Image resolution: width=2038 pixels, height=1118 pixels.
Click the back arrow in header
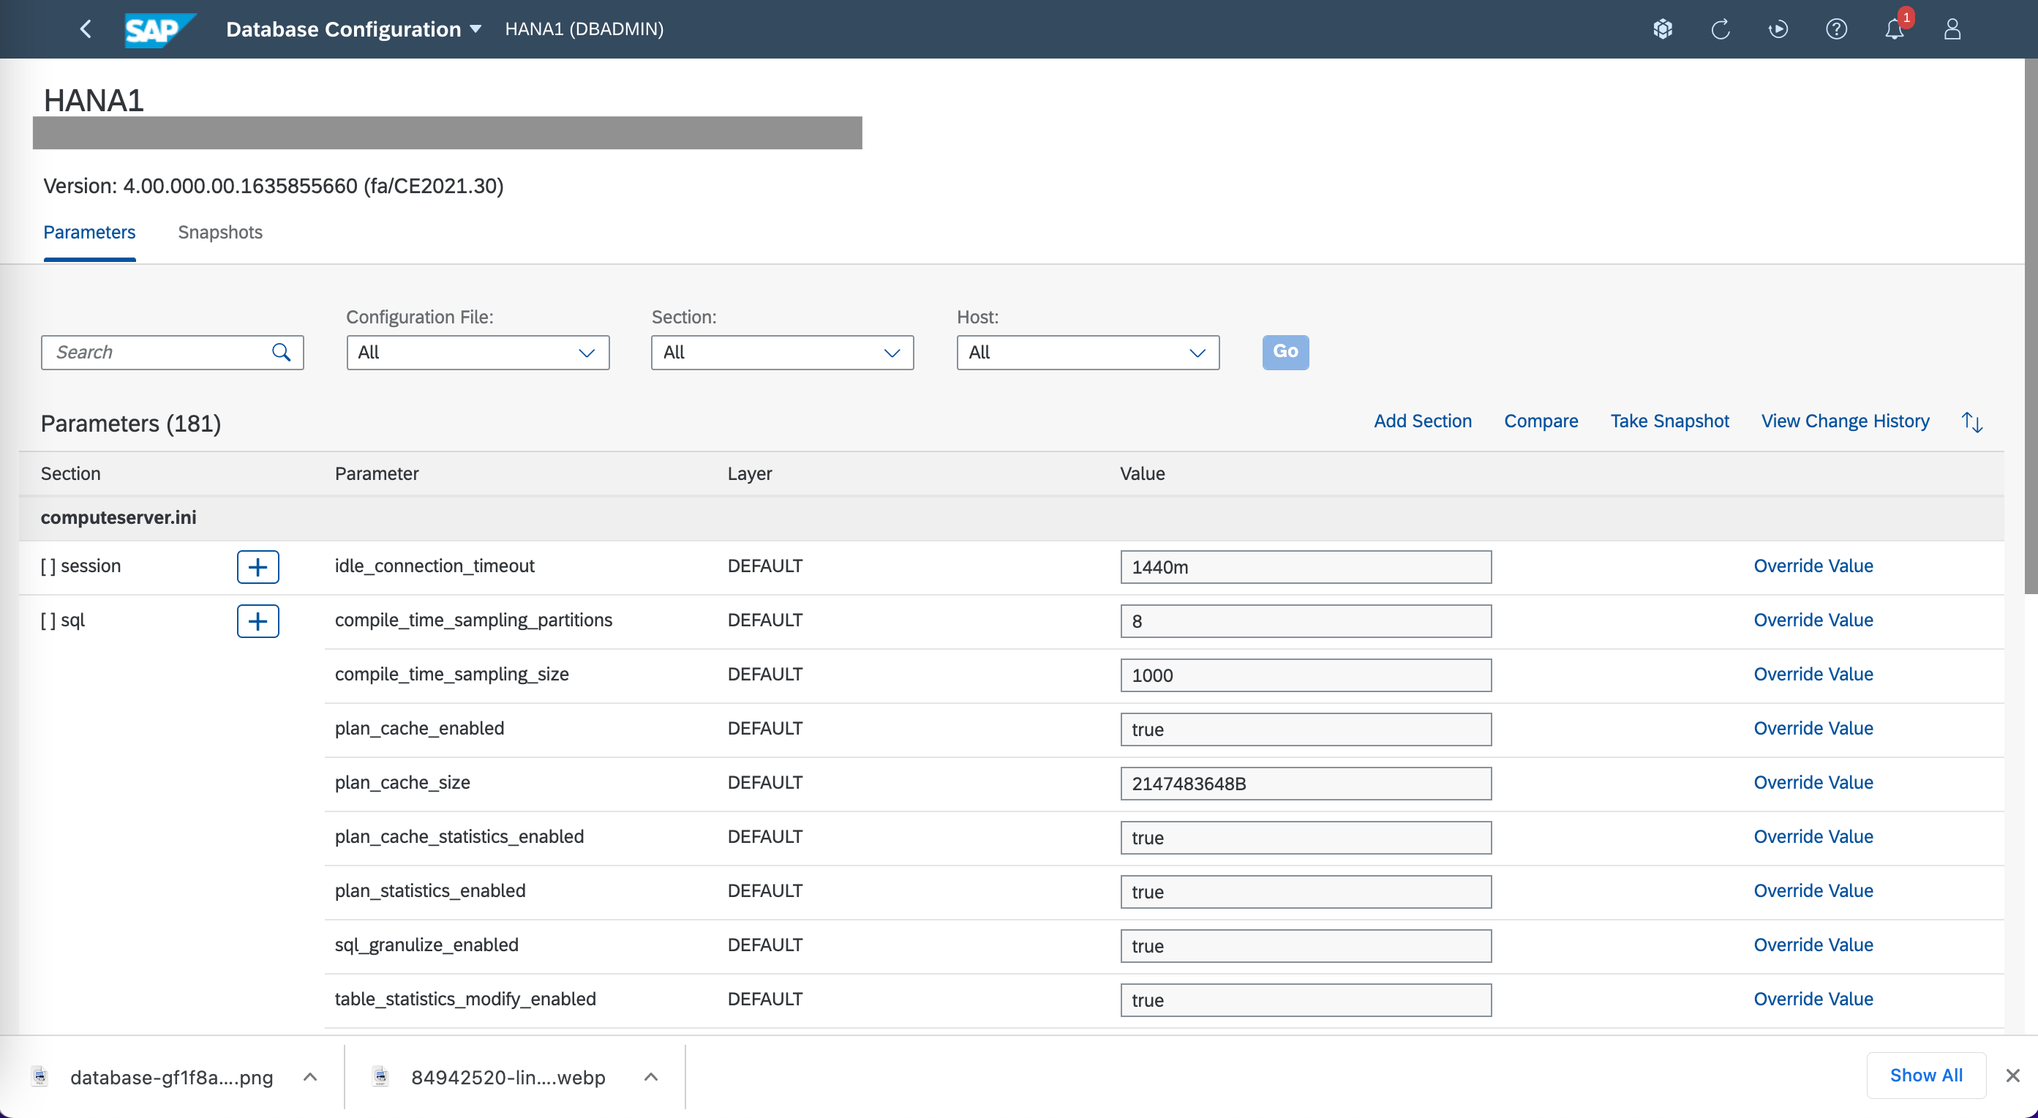tap(86, 29)
